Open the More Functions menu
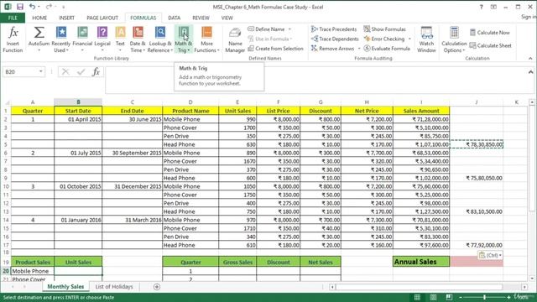The height and width of the screenshot is (302, 537). [x=206, y=39]
